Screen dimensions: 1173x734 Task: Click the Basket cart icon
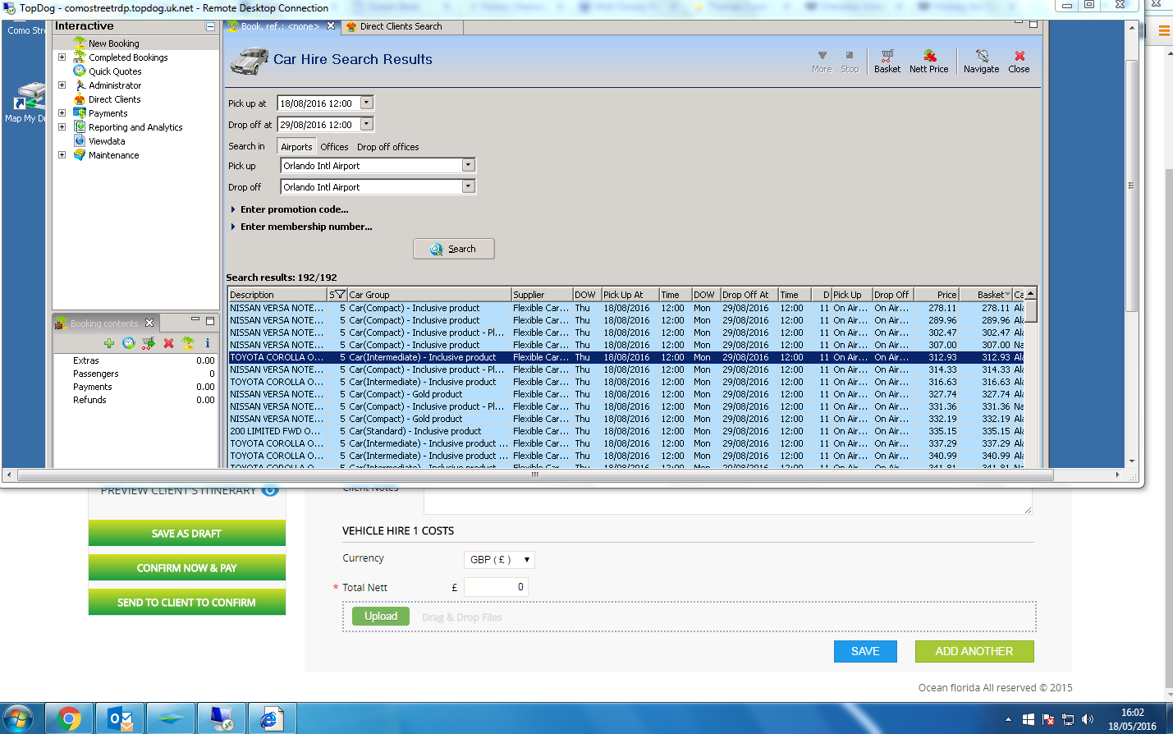point(887,57)
